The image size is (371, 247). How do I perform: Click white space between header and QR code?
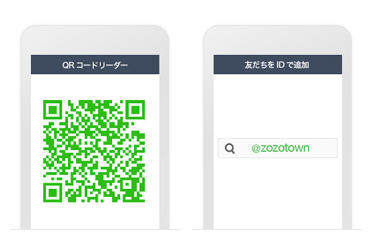(x=95, y=87)
